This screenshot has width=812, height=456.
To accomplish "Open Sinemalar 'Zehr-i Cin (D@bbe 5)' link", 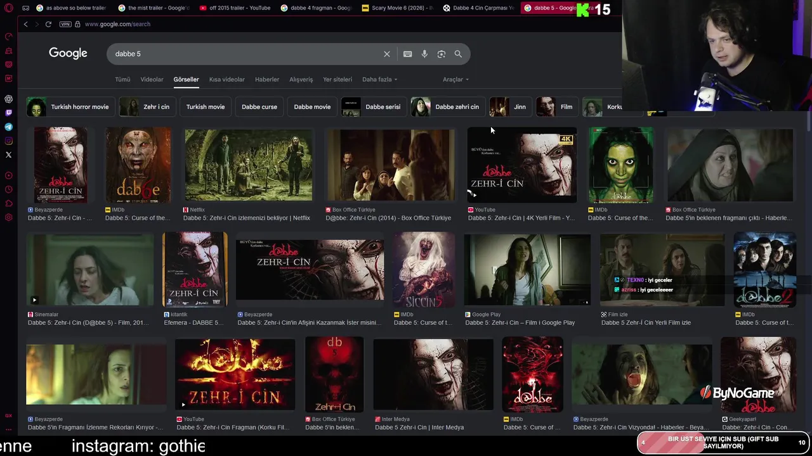I will (88, 322).
